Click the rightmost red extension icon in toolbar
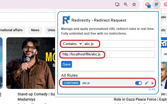The width and height of the screenshot is (167, 104). pos(164,4)
